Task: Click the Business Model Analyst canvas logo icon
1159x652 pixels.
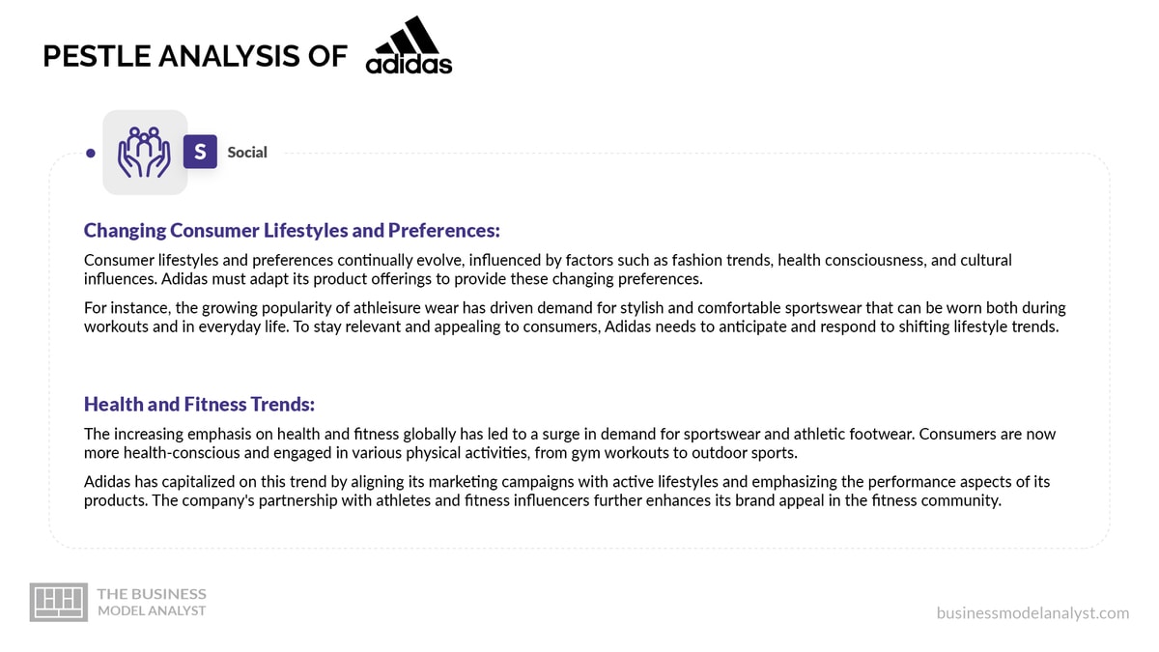Action: pyautogui.click(x=59, y=601)
